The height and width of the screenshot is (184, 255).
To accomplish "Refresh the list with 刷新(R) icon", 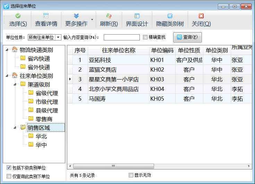I will point(109,16).
